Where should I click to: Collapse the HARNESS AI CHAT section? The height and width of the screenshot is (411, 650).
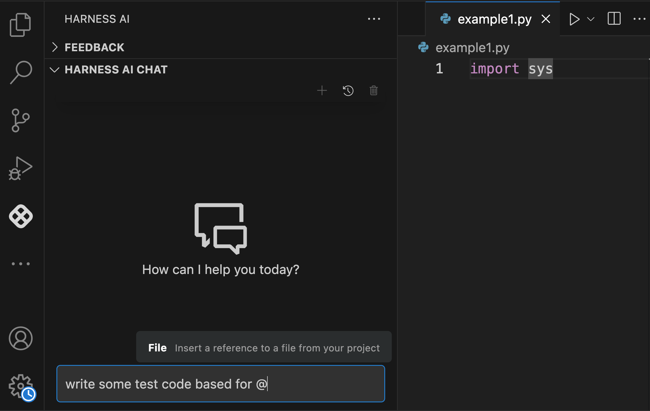(55, 70)
